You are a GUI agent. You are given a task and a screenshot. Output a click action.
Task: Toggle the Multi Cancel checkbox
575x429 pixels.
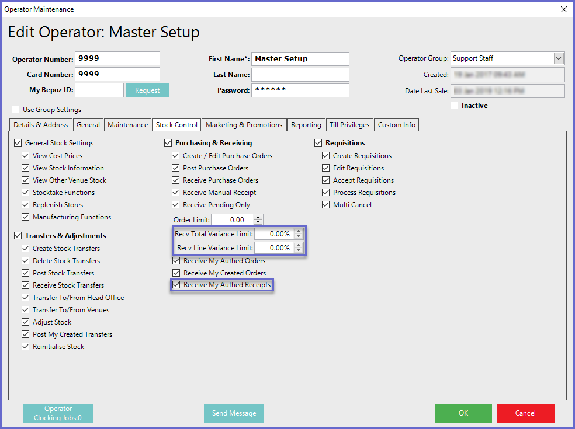pos(326,205)
